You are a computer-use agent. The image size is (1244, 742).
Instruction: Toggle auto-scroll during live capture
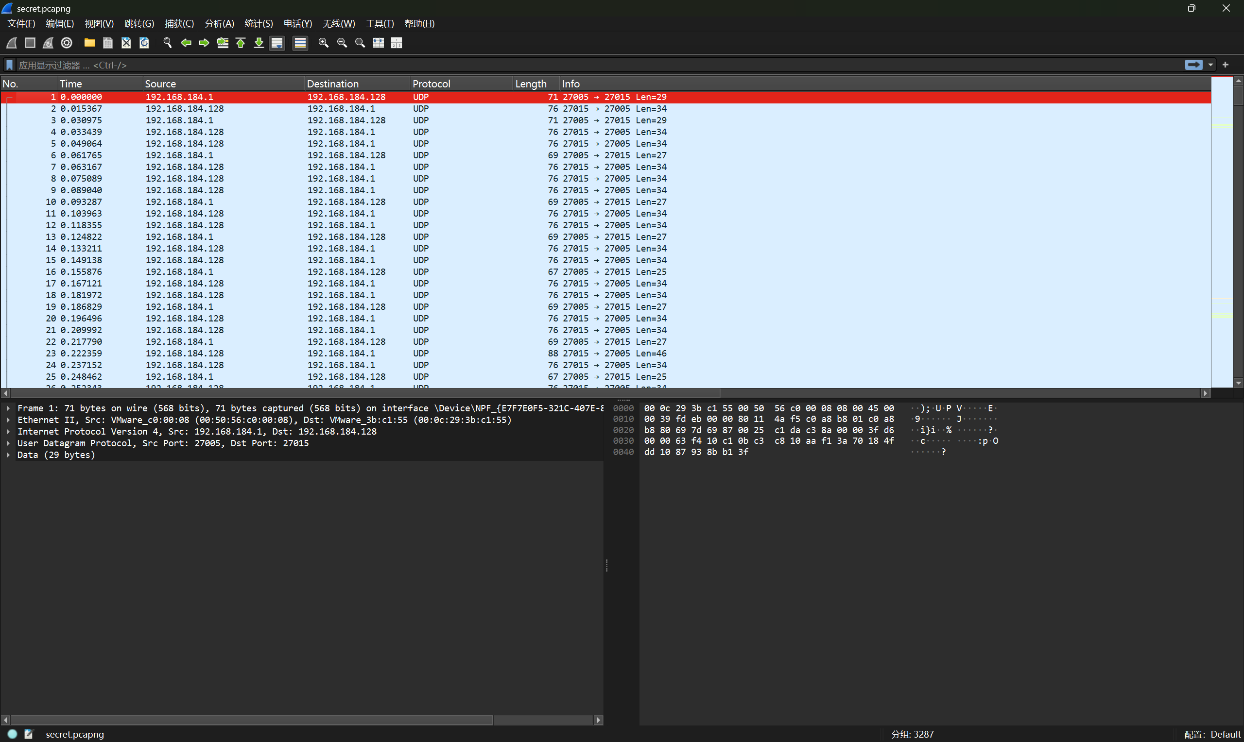coord(277,43)
